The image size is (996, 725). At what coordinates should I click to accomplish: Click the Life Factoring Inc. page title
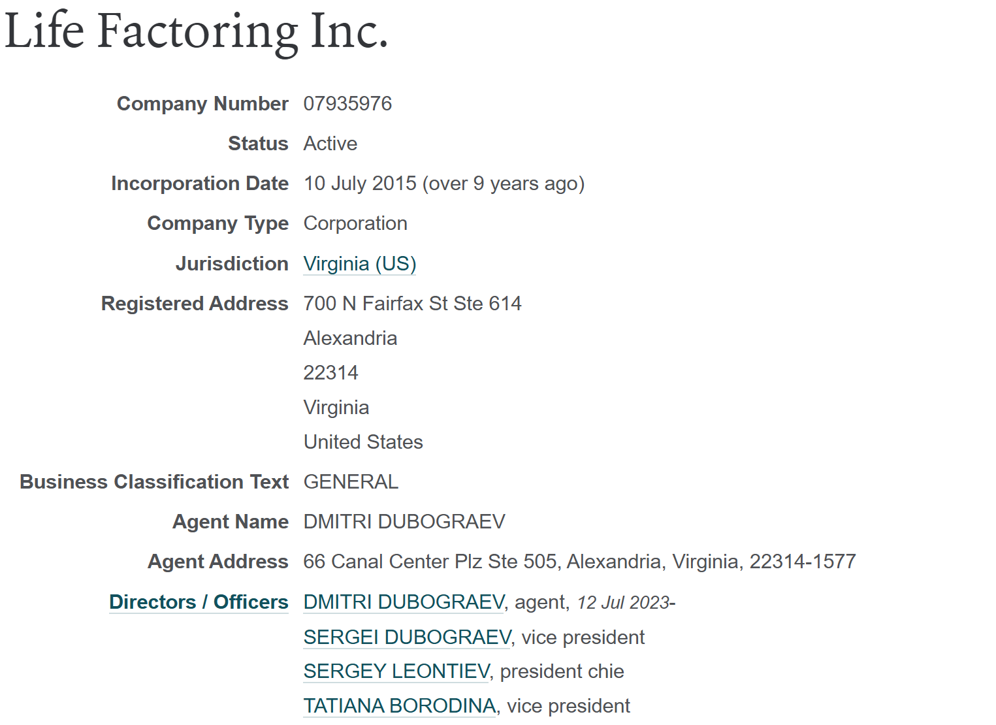pyautogui.click(x=196, y=31)
